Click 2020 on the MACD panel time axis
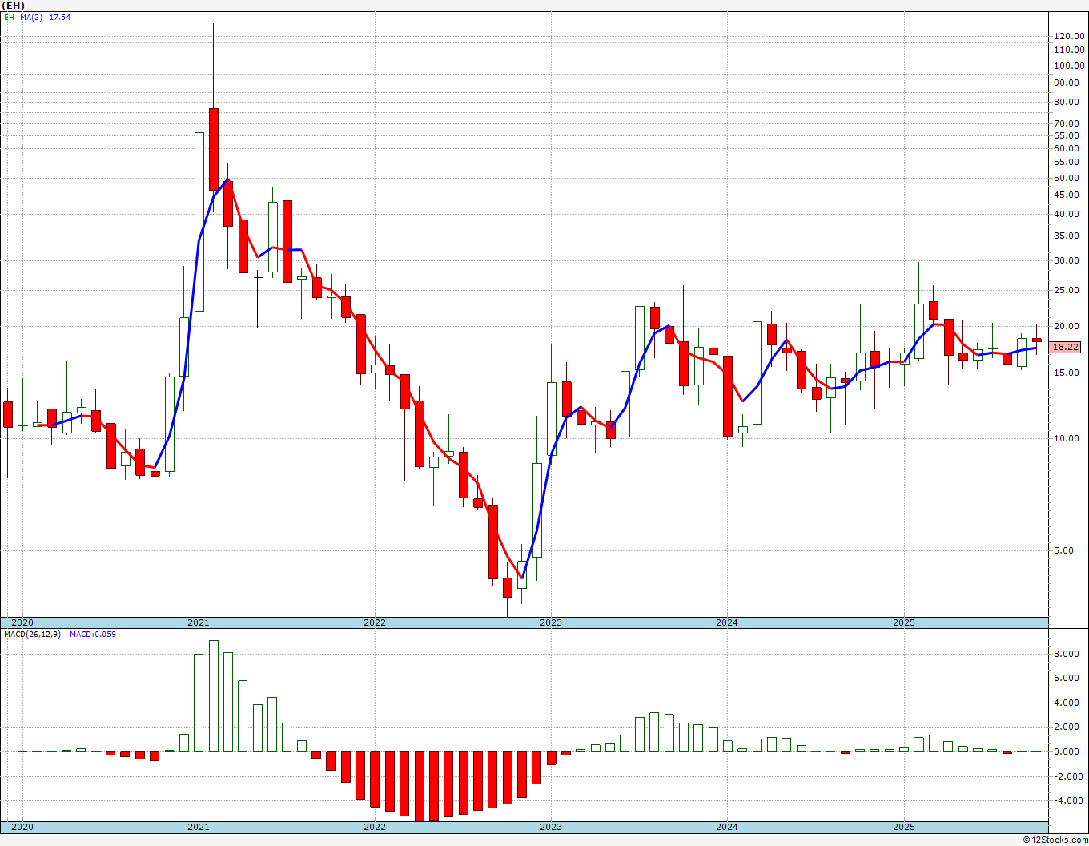The width and height of the screenshot is (1089, 846). [x=22, y=827]
